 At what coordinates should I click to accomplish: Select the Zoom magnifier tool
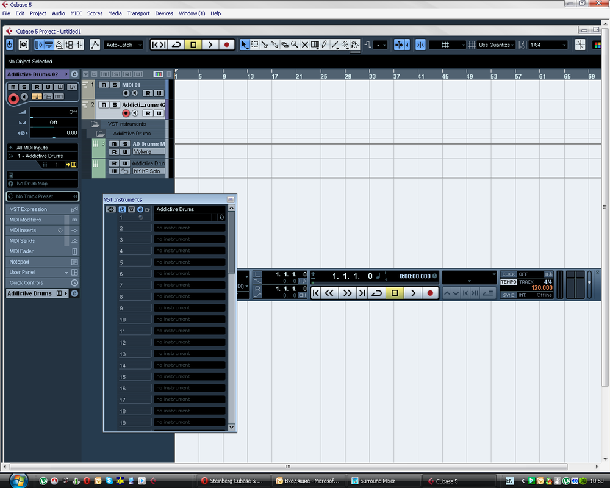(x=295, y=45)
